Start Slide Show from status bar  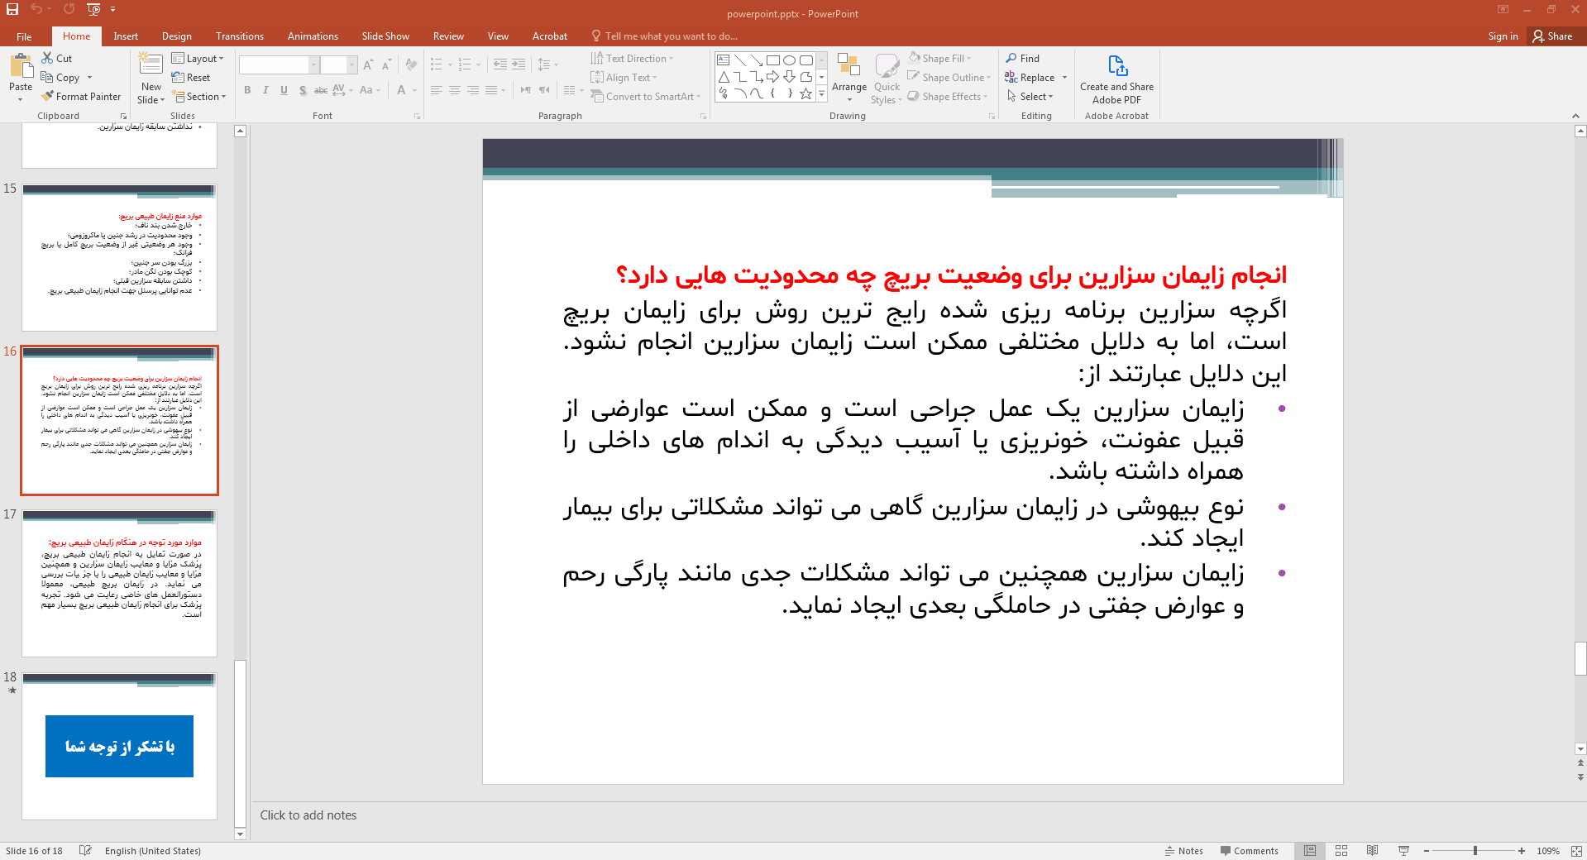pyautogui.click(x=1403, y=851)
